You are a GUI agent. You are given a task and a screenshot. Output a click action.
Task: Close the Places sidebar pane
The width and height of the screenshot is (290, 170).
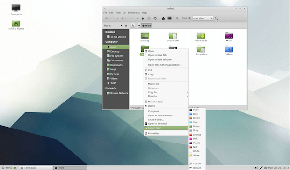[x=126, y=26]
